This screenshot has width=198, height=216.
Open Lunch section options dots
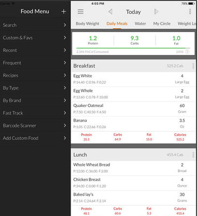(x=193, y=155)
